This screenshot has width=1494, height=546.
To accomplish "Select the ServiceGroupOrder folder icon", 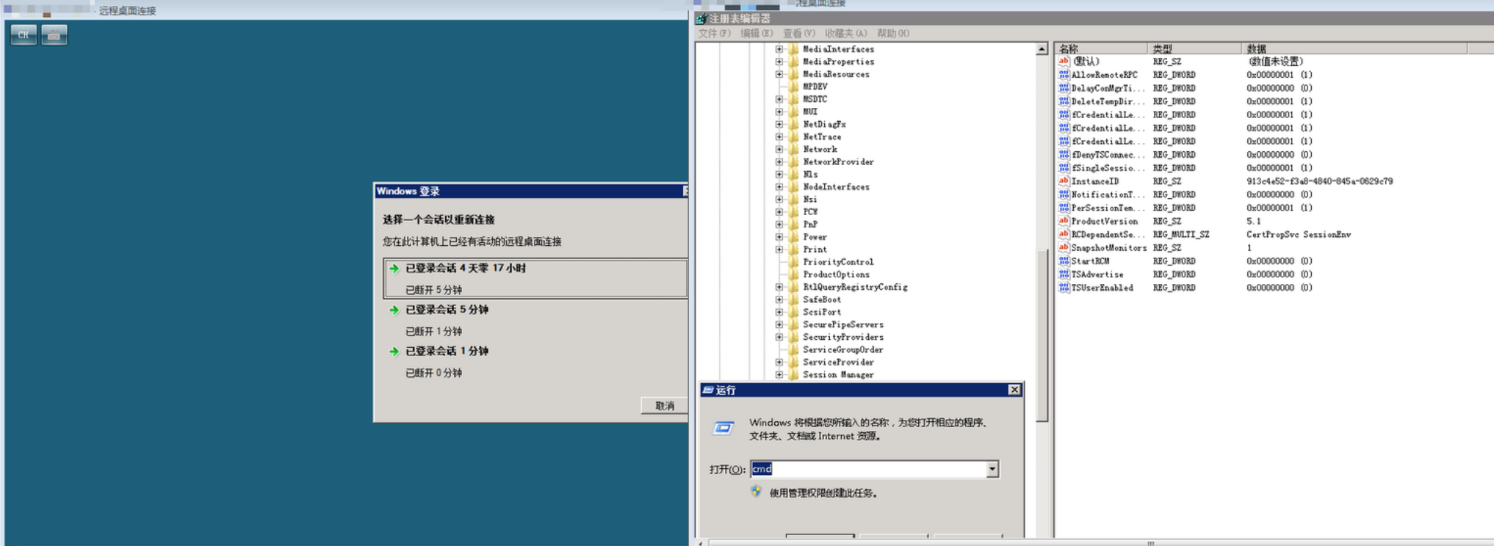I will point(793,349).
